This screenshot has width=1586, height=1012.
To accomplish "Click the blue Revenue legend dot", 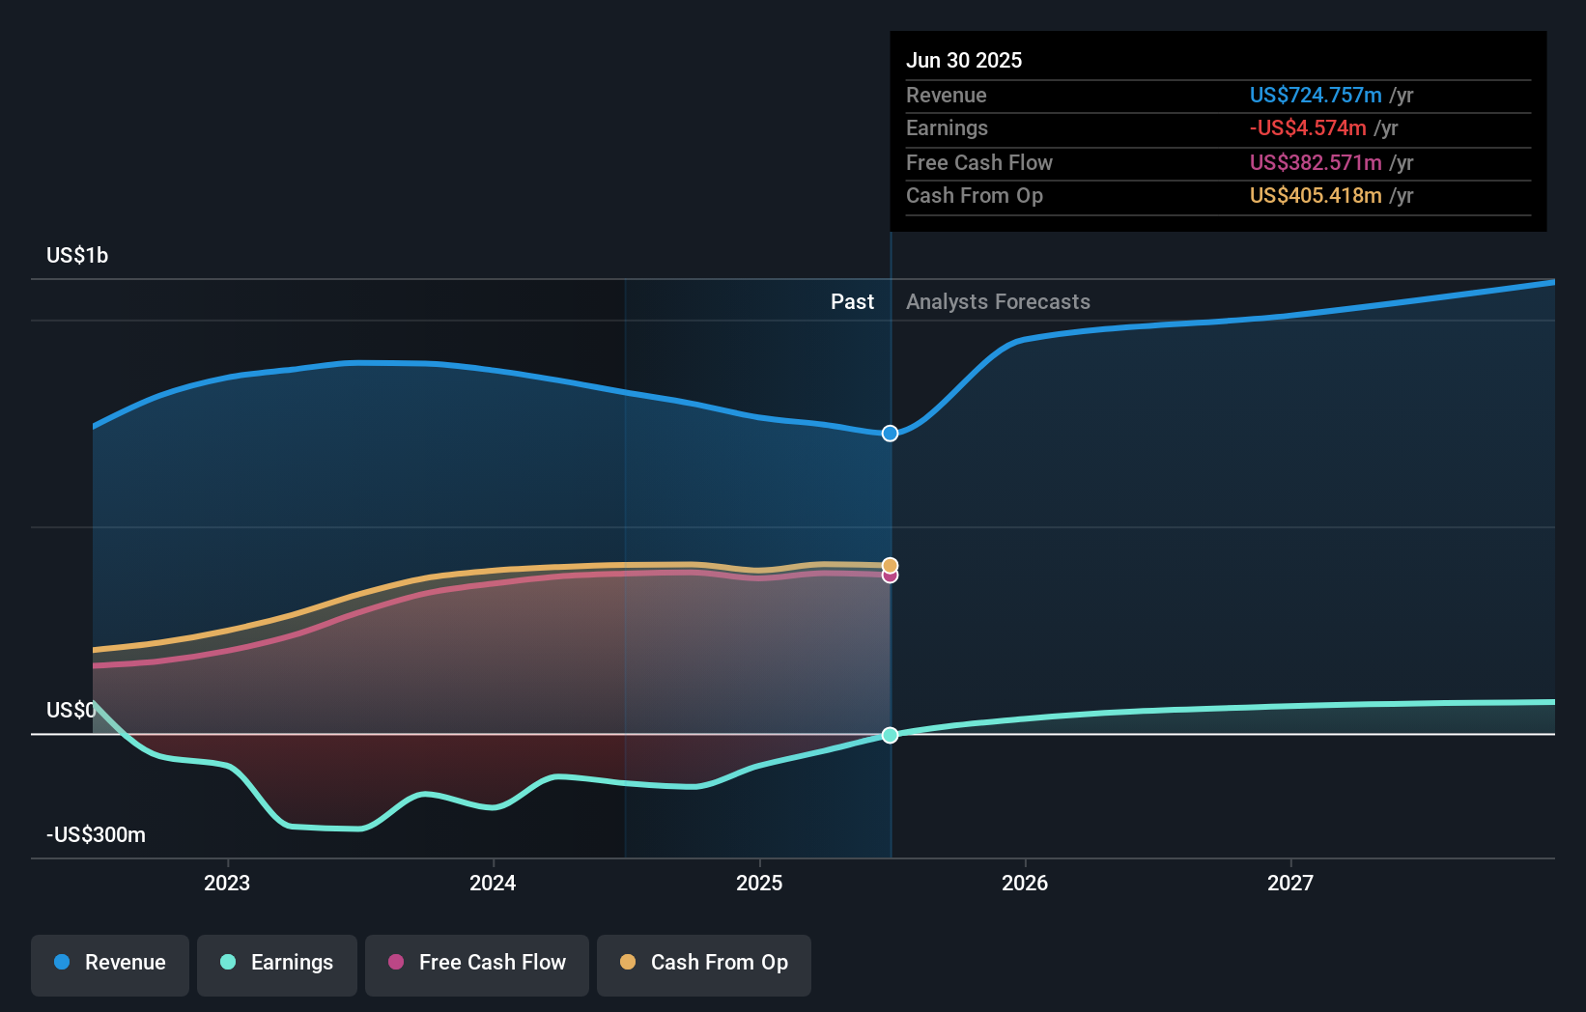I will [x=61, y=963].
